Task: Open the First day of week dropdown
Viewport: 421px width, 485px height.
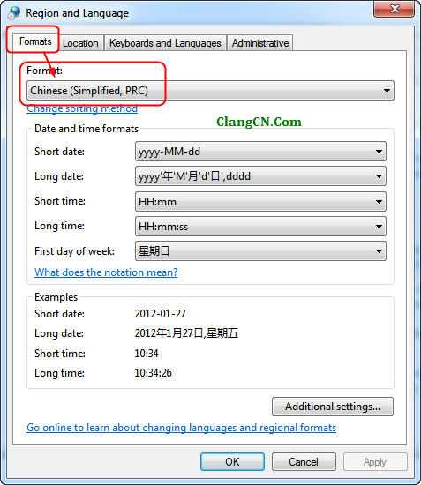Action: 260,251
